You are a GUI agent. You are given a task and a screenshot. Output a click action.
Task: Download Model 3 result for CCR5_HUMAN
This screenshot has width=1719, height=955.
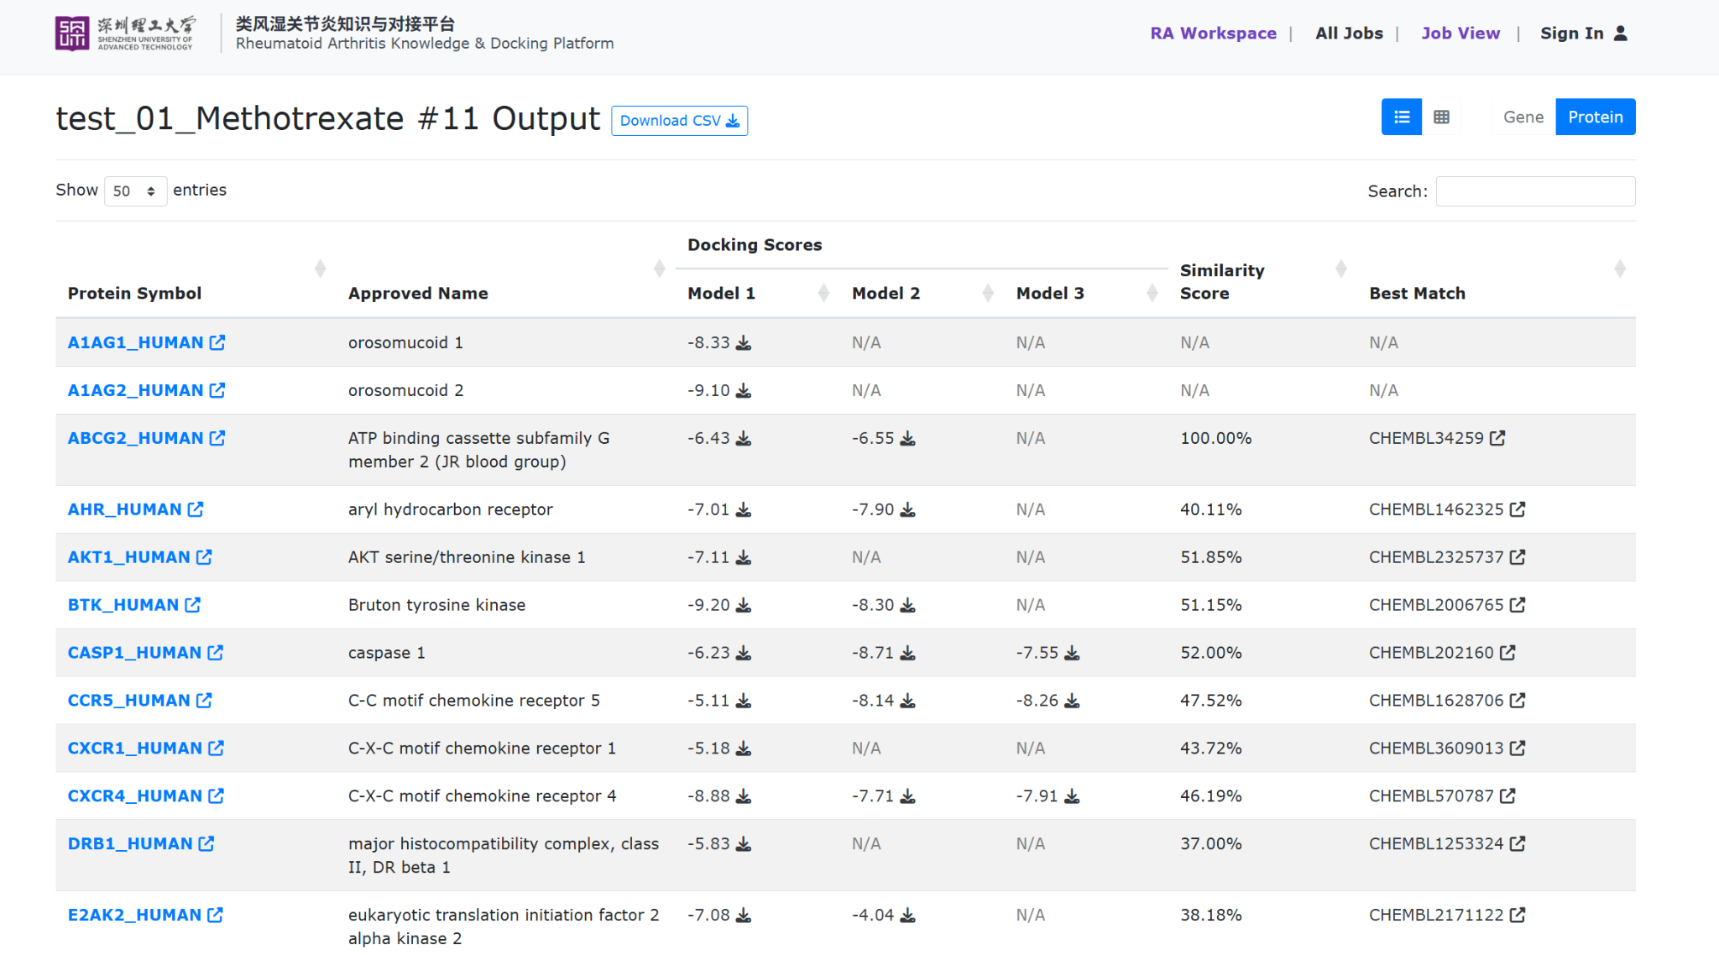[1072, 702]
